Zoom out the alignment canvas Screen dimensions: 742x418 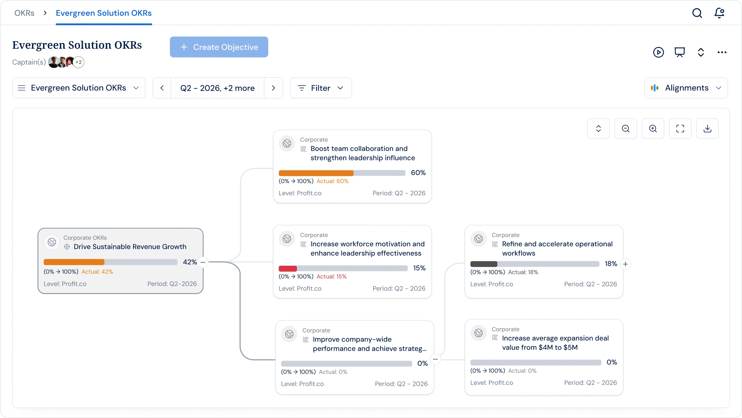tap(625, 128)
